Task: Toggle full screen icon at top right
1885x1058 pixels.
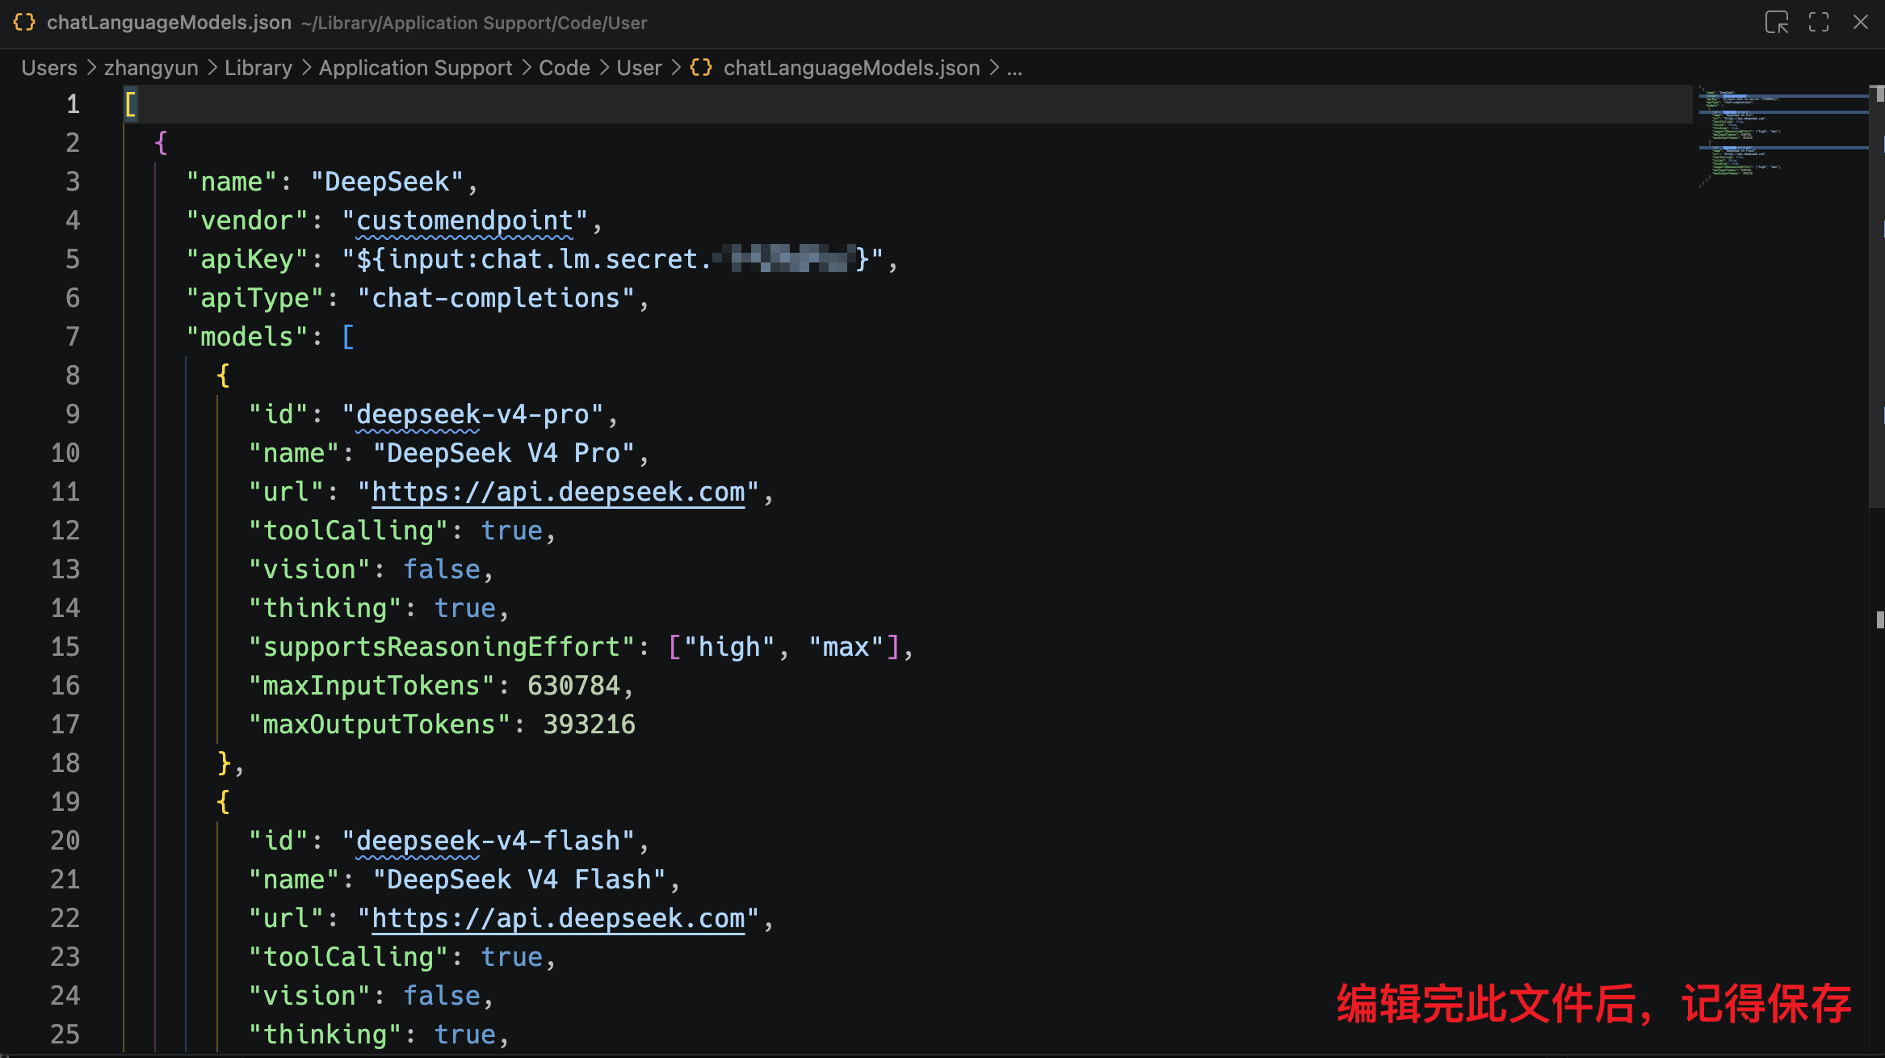Action: 1819,23
